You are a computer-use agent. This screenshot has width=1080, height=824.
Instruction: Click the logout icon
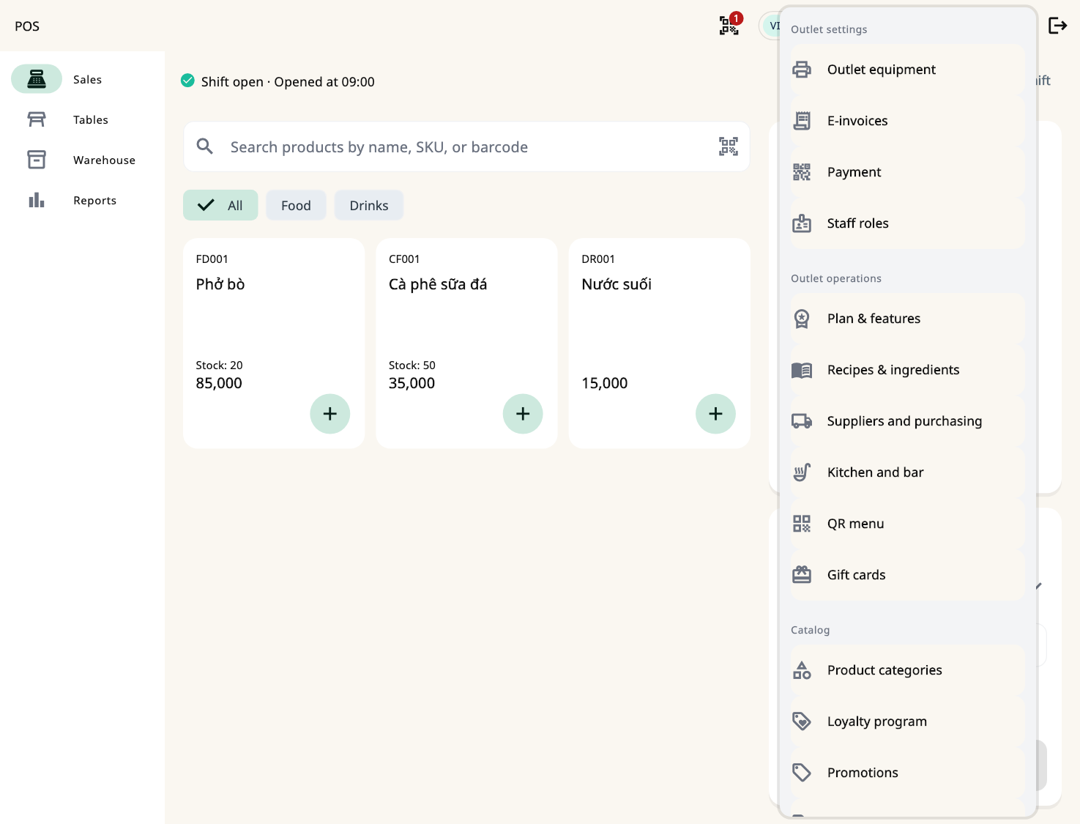coord(1057,26)
